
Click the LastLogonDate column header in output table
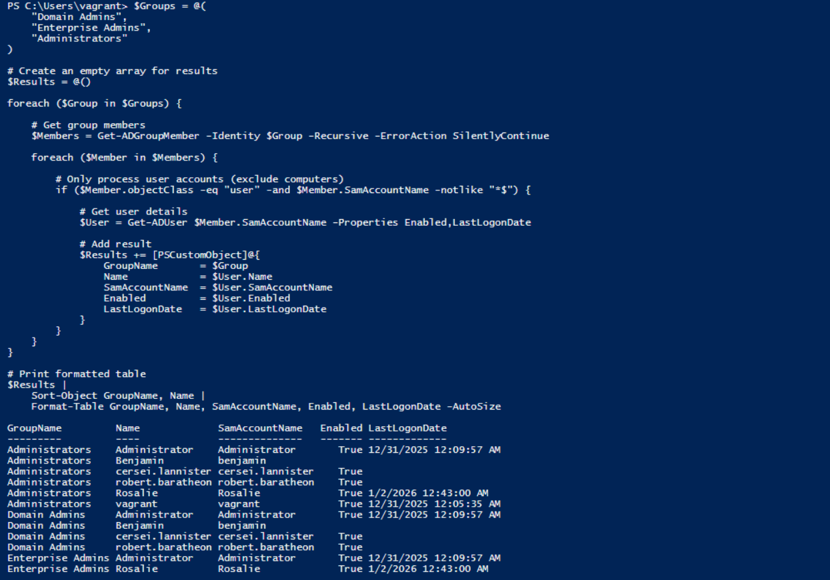click(407, 428)
